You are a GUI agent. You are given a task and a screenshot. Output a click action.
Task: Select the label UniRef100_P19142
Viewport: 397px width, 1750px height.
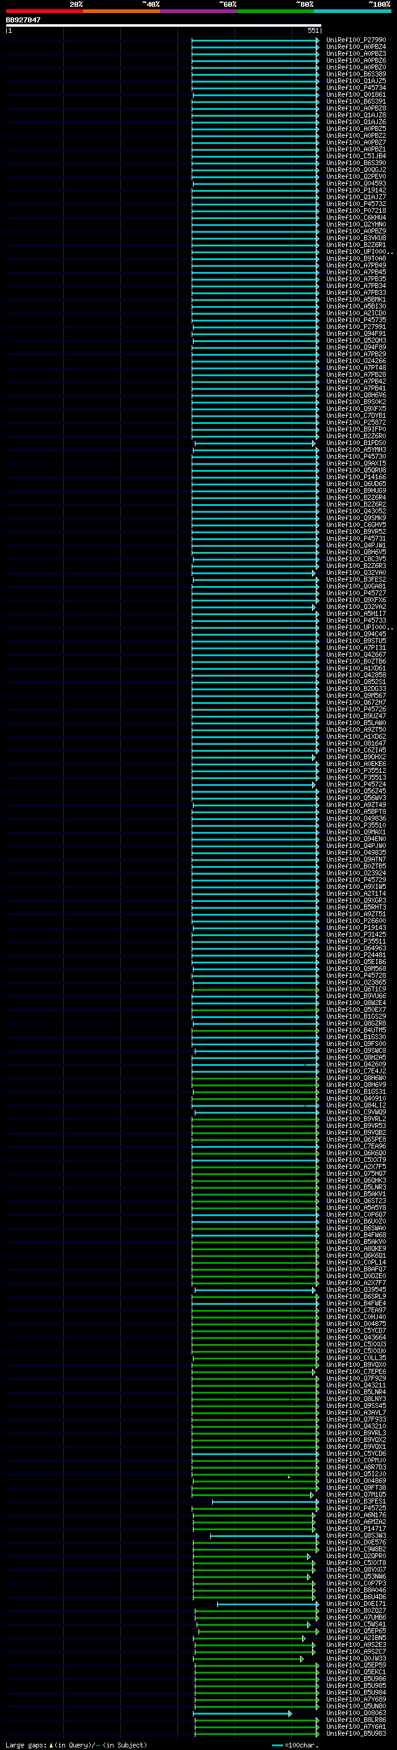point(356,190)
